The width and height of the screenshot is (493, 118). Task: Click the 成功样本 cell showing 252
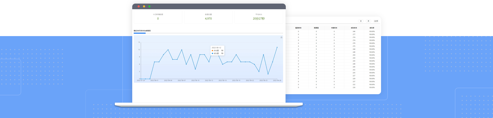354,70
